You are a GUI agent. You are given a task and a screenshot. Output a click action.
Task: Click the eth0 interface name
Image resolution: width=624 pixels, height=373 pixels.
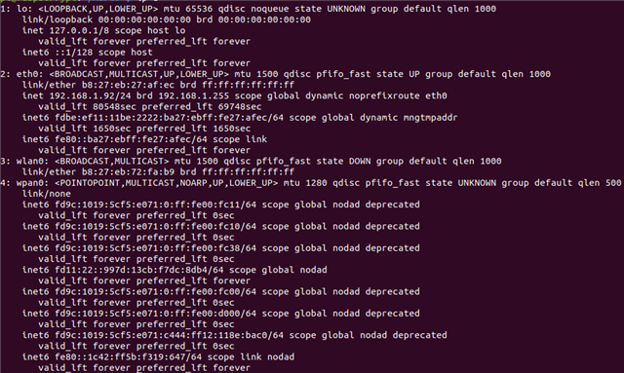point(27,74)
